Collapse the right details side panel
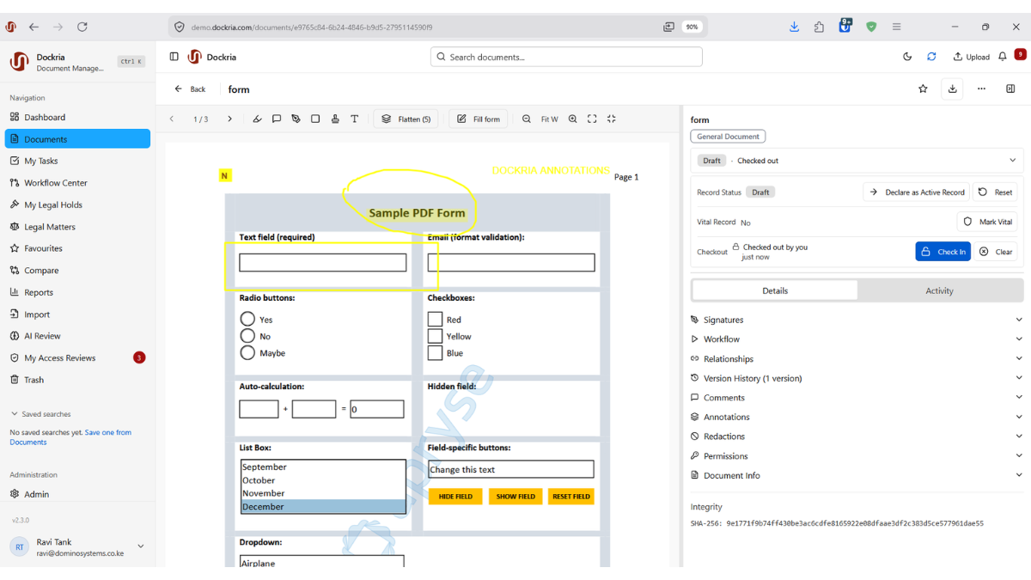The width and height of the screenshot is (1031, 580). pyautogui.click(x=1010, y=89)
